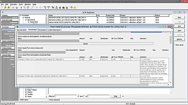The height and width of the screenshot is (105, 188).
Task: Collapse the Material tree node
Action: pyautogui.click(x=23, y=17)
